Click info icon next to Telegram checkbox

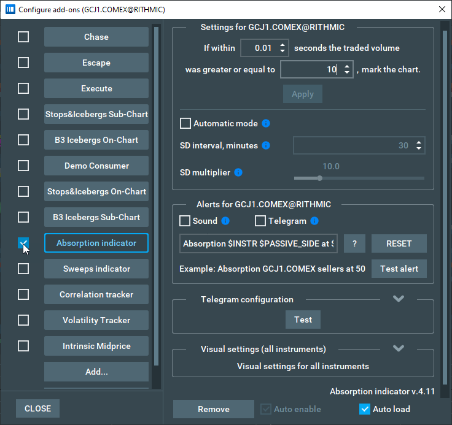point(314,221)
